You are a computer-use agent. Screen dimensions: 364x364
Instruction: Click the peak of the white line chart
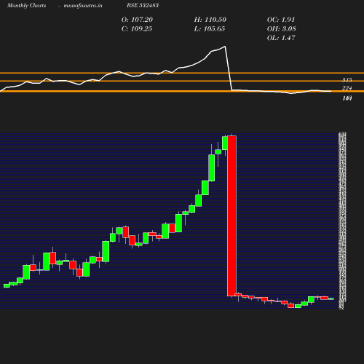click(225, 46)
